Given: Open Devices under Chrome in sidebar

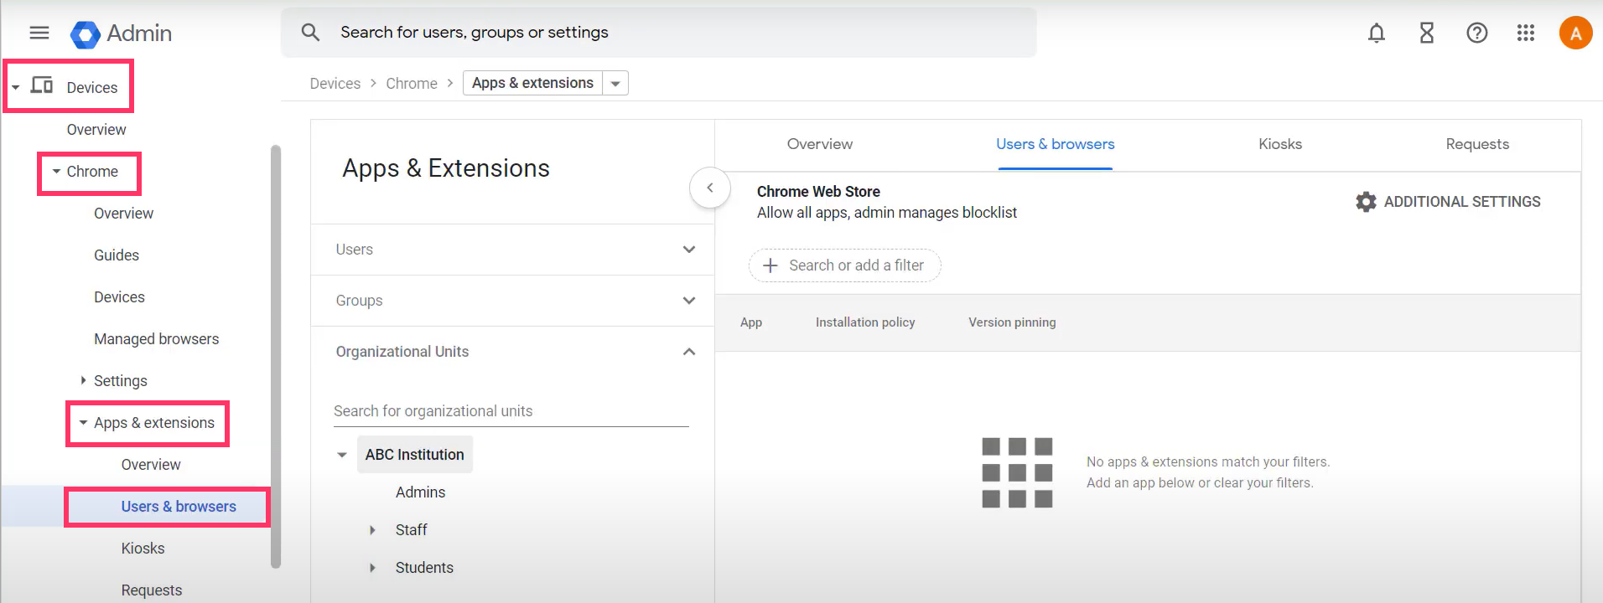Looking at the screenshot, I should [x=119, y=297].
